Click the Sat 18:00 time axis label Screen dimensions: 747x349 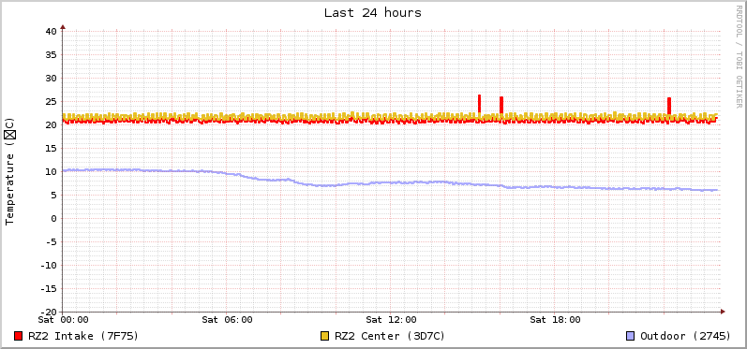[x=555, y=319]
